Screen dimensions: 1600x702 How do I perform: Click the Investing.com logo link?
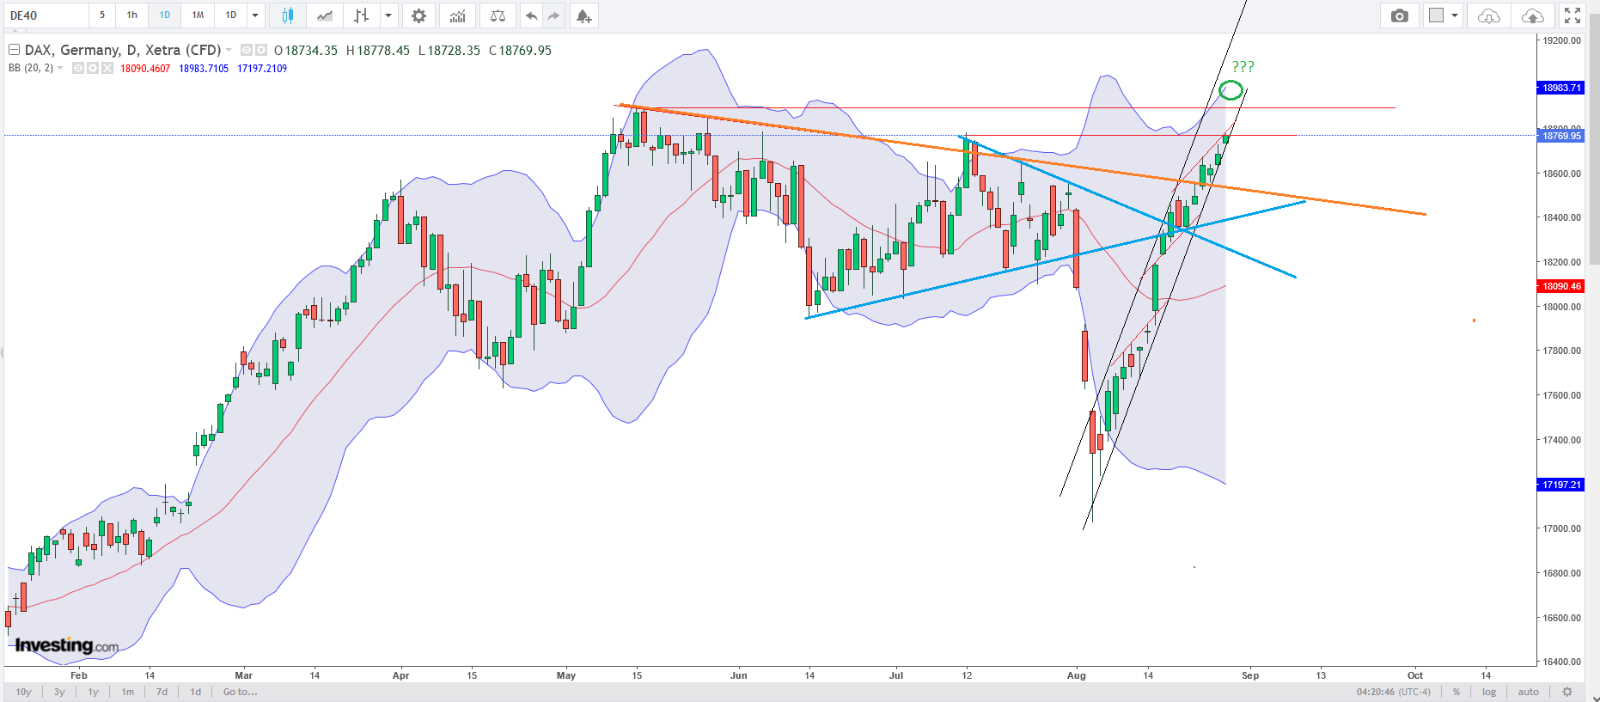pos(67,645)
